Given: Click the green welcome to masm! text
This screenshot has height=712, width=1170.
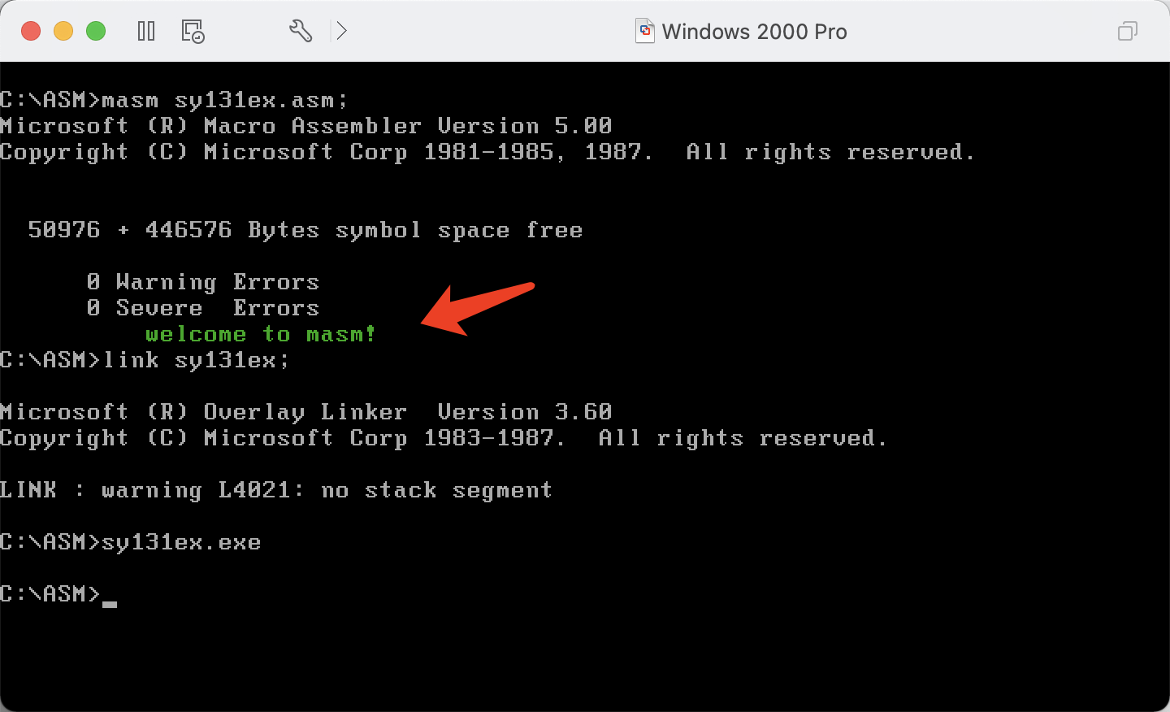Looking at the screenshot, I should pyautogui.click(x=261, y=334).
